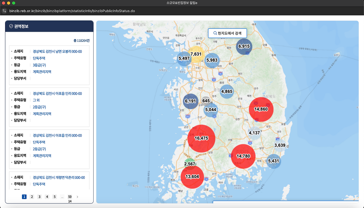The image size is (364, 208).
Task: Select the 5,497 blue cluster marker
Action: [x=184, y=59]
